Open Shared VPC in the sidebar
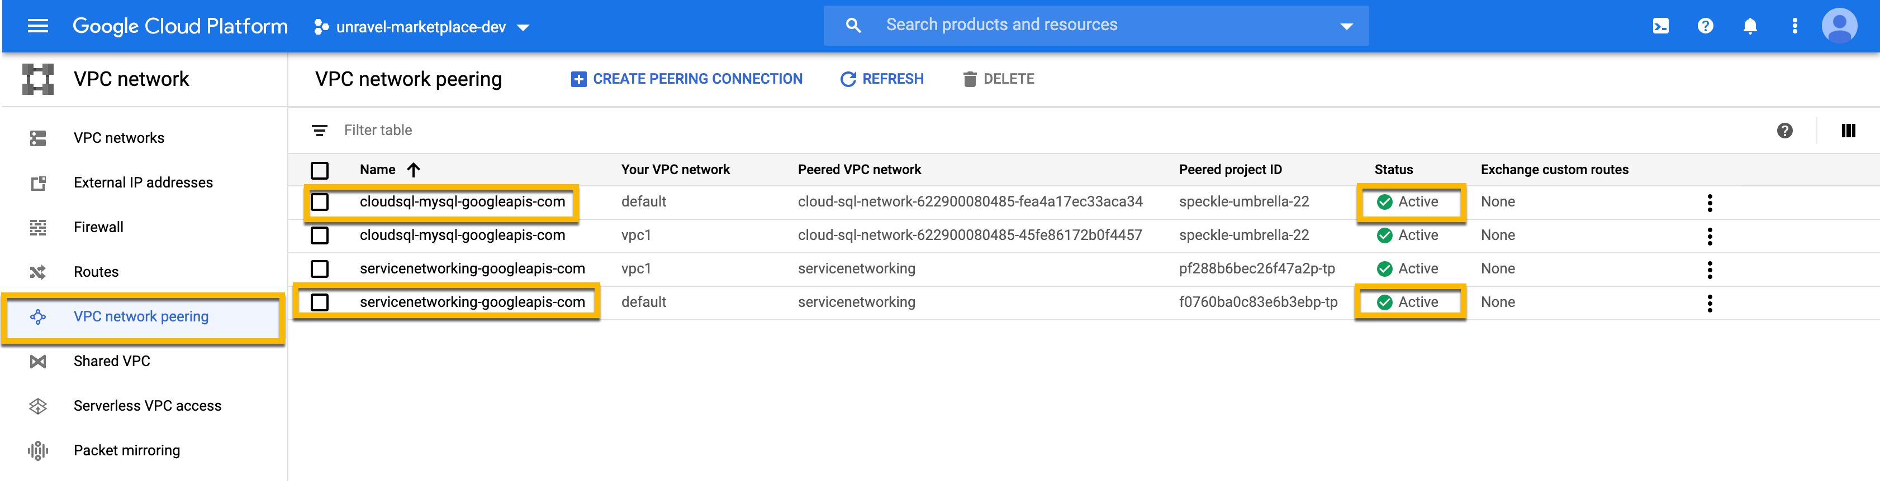 coord(112,360)
